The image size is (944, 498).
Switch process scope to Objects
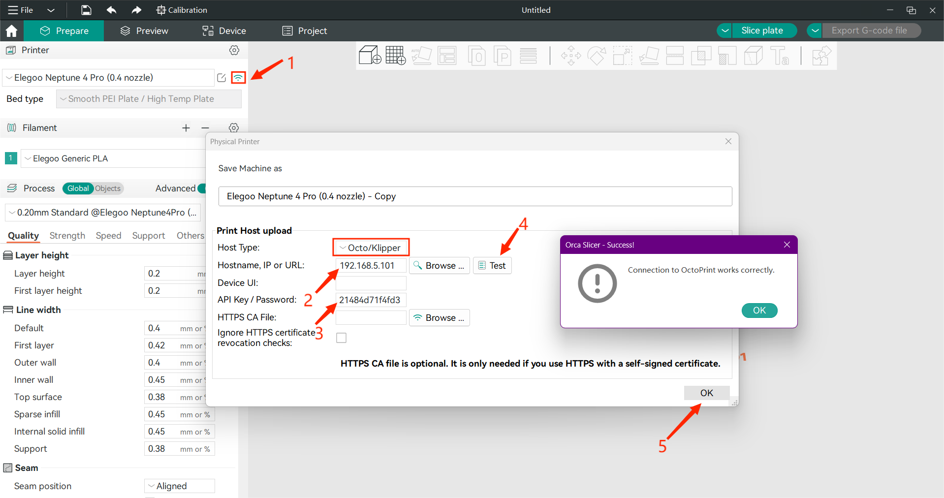click(x=108, y=188)
